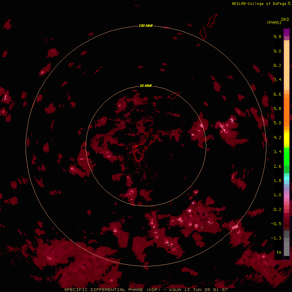Click the KGUA 13 JUN 25 01:57 timestamp
The height and width of the screenshot is (292, 292).
[199, 290]
